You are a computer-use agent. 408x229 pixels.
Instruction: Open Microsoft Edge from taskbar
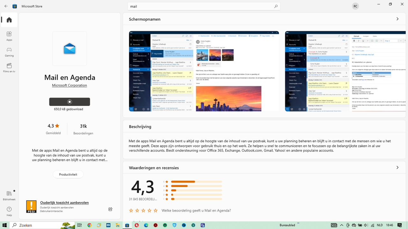pyautogui.click(x=146, y=225)
